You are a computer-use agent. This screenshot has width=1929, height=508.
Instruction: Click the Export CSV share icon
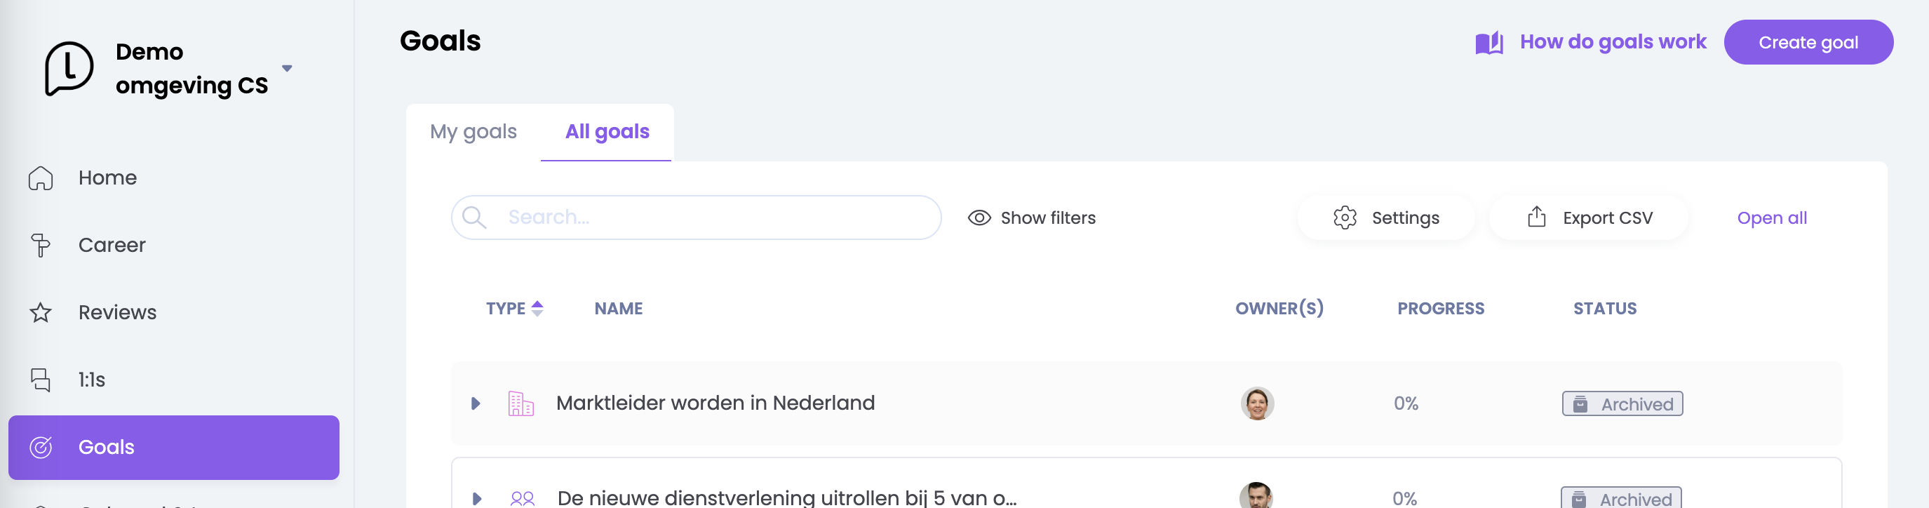tap(1536, 218)
